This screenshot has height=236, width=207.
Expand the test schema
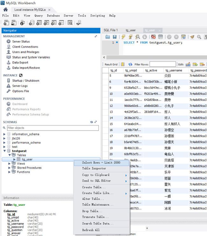[4, 147]
